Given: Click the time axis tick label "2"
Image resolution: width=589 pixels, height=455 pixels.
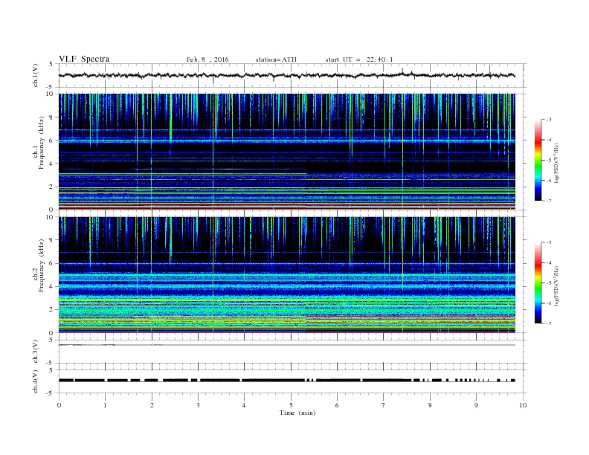Looking at the screenshot, I should click(x=152, y=405).
